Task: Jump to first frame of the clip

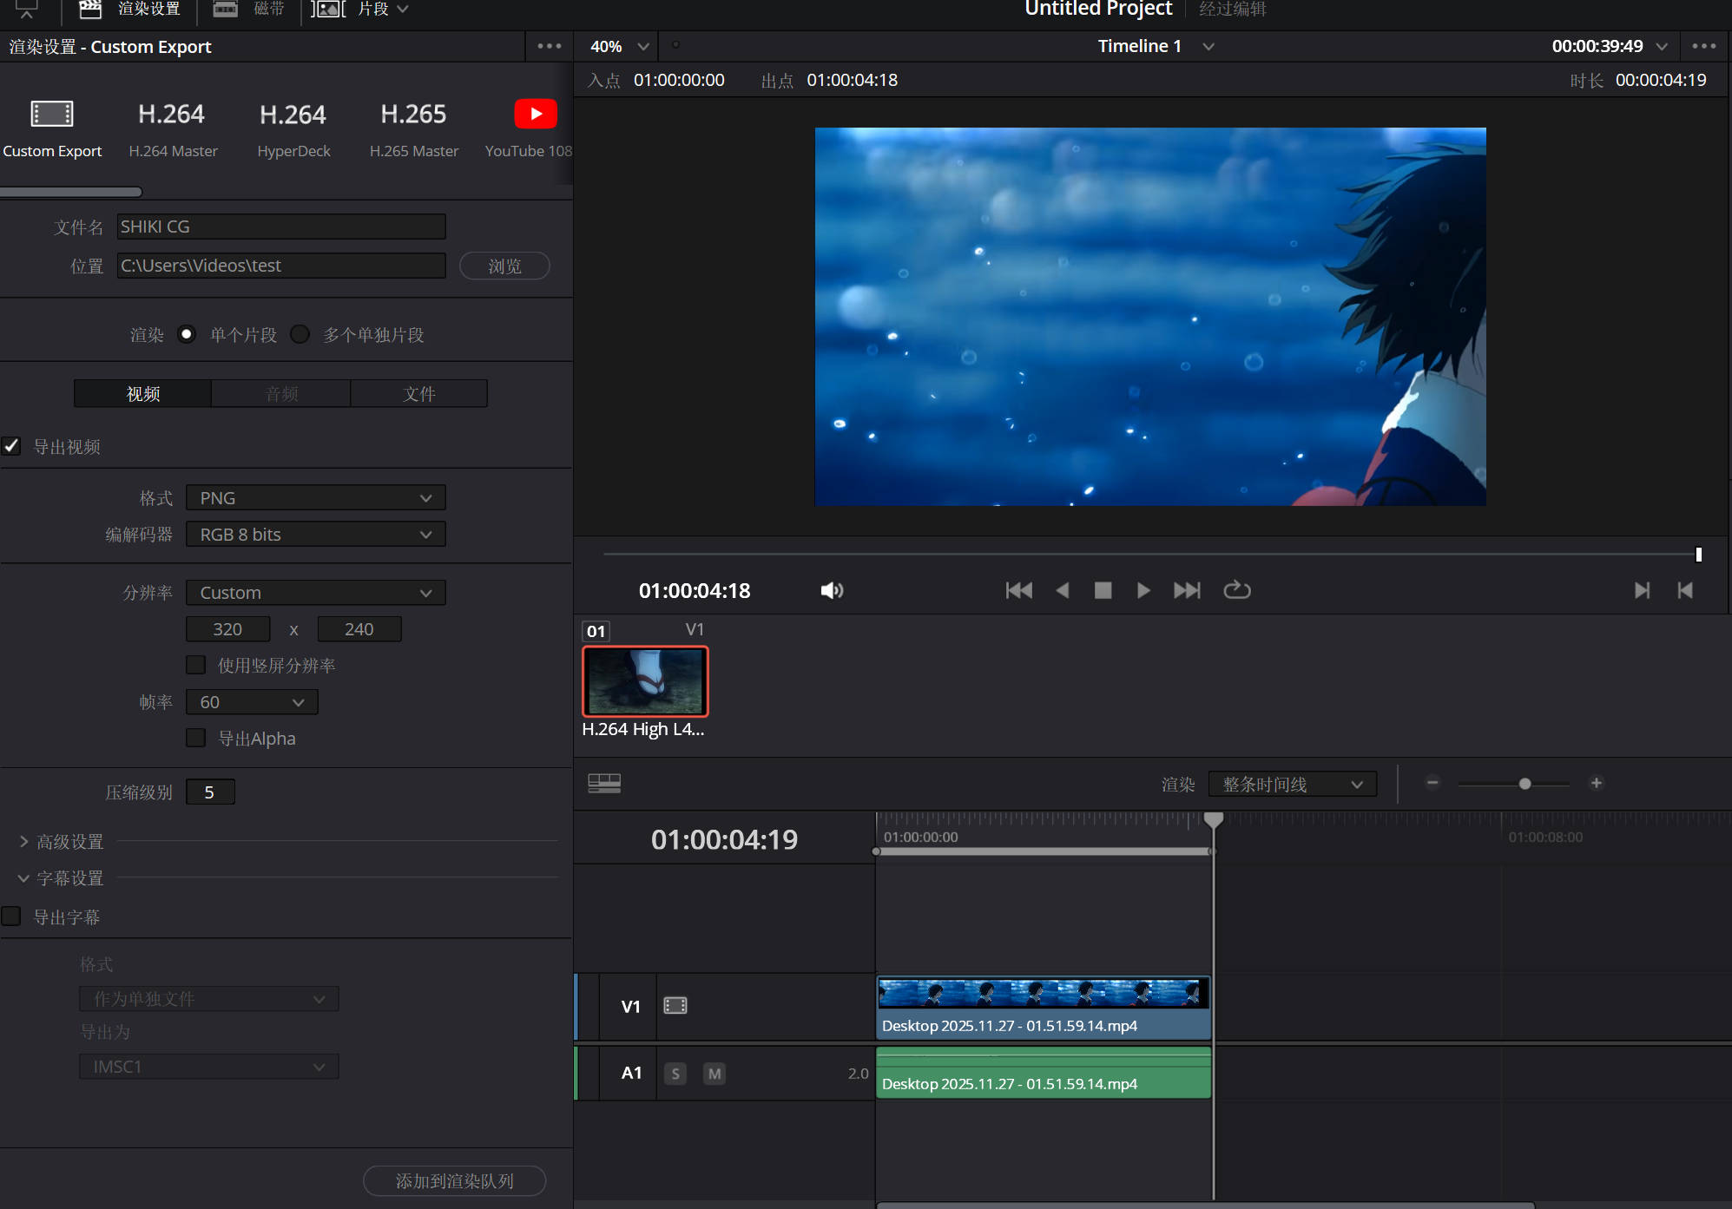Action: pos(1018,591)
